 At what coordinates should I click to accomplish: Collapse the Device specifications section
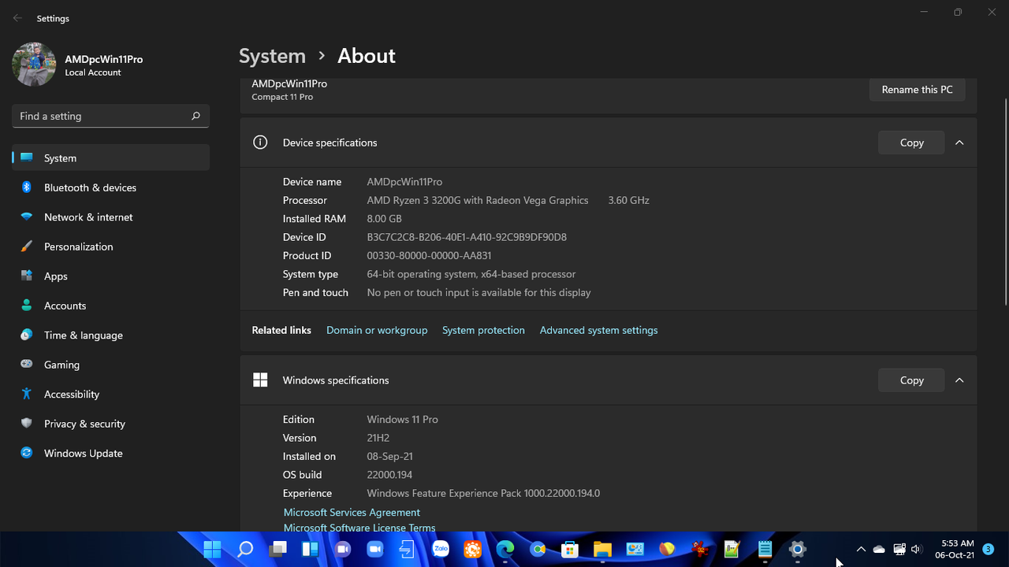tap(959, 143)
